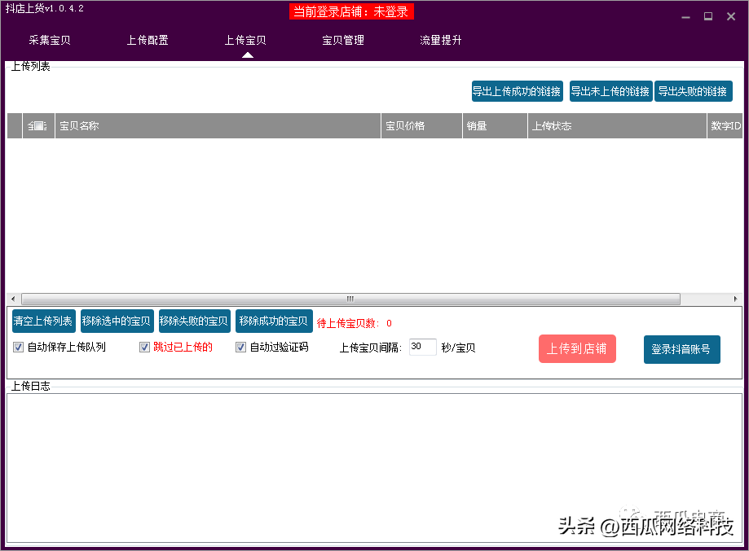
Task: Click the 销量 column header
Action: tap(495, 126)
